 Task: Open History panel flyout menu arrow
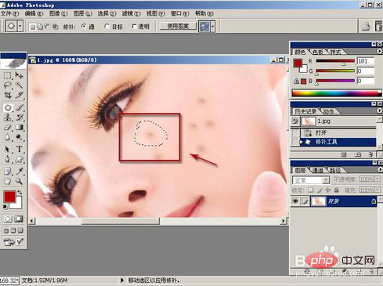[379, 110]
